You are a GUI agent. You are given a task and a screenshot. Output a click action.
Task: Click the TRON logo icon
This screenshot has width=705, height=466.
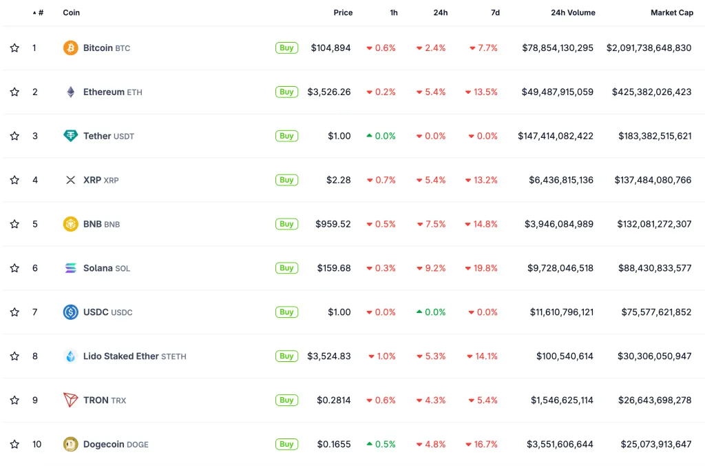click(x=70, y=400)
